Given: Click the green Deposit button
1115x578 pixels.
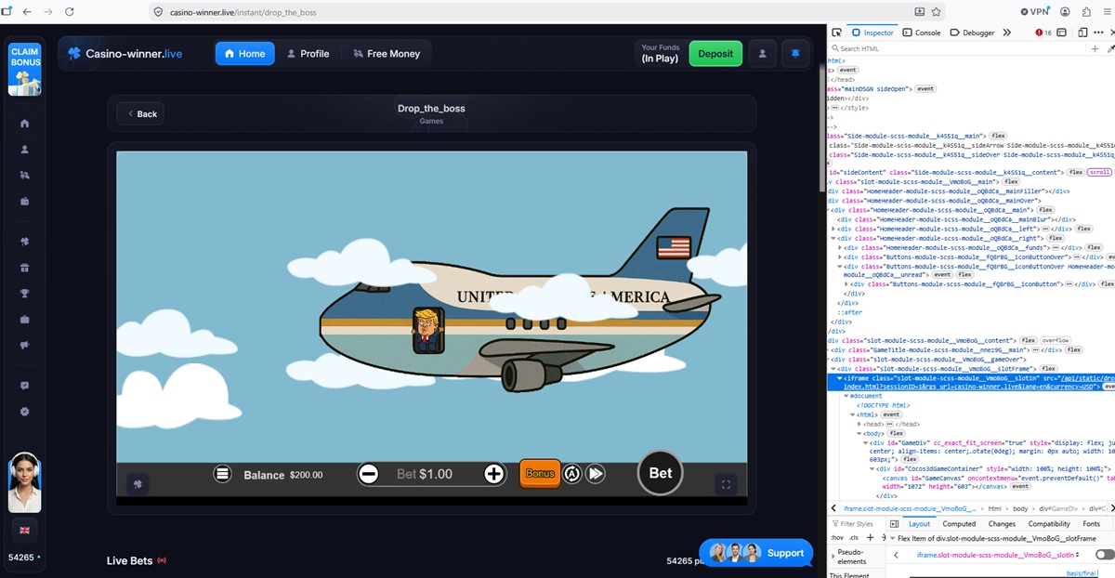Looking at the screenshot, I should coord(715,54).
